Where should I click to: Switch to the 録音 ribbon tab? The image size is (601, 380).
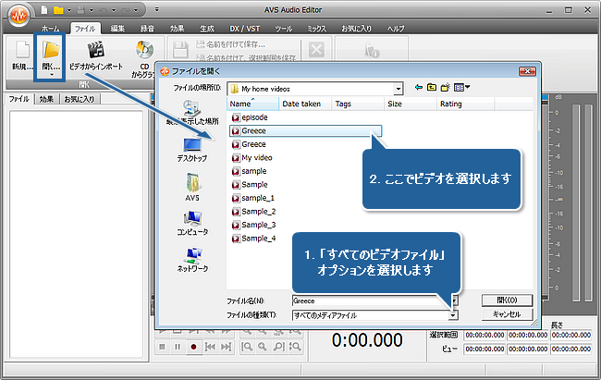coord(147,29)
